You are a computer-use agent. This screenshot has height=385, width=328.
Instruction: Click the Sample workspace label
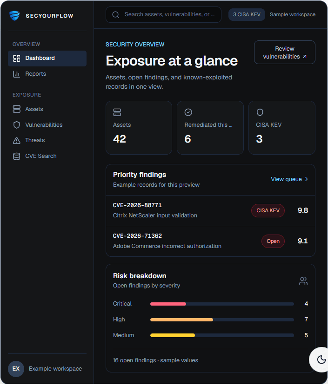click(293, 15)
